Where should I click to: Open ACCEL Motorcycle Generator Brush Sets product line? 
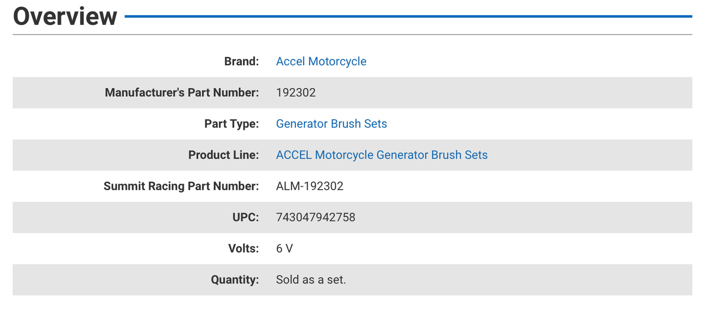click(382, 155)
